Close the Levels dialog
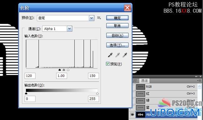 pos(127,8)
